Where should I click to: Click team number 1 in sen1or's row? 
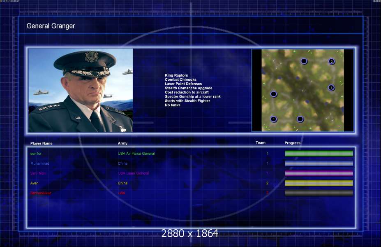point(267,154)
